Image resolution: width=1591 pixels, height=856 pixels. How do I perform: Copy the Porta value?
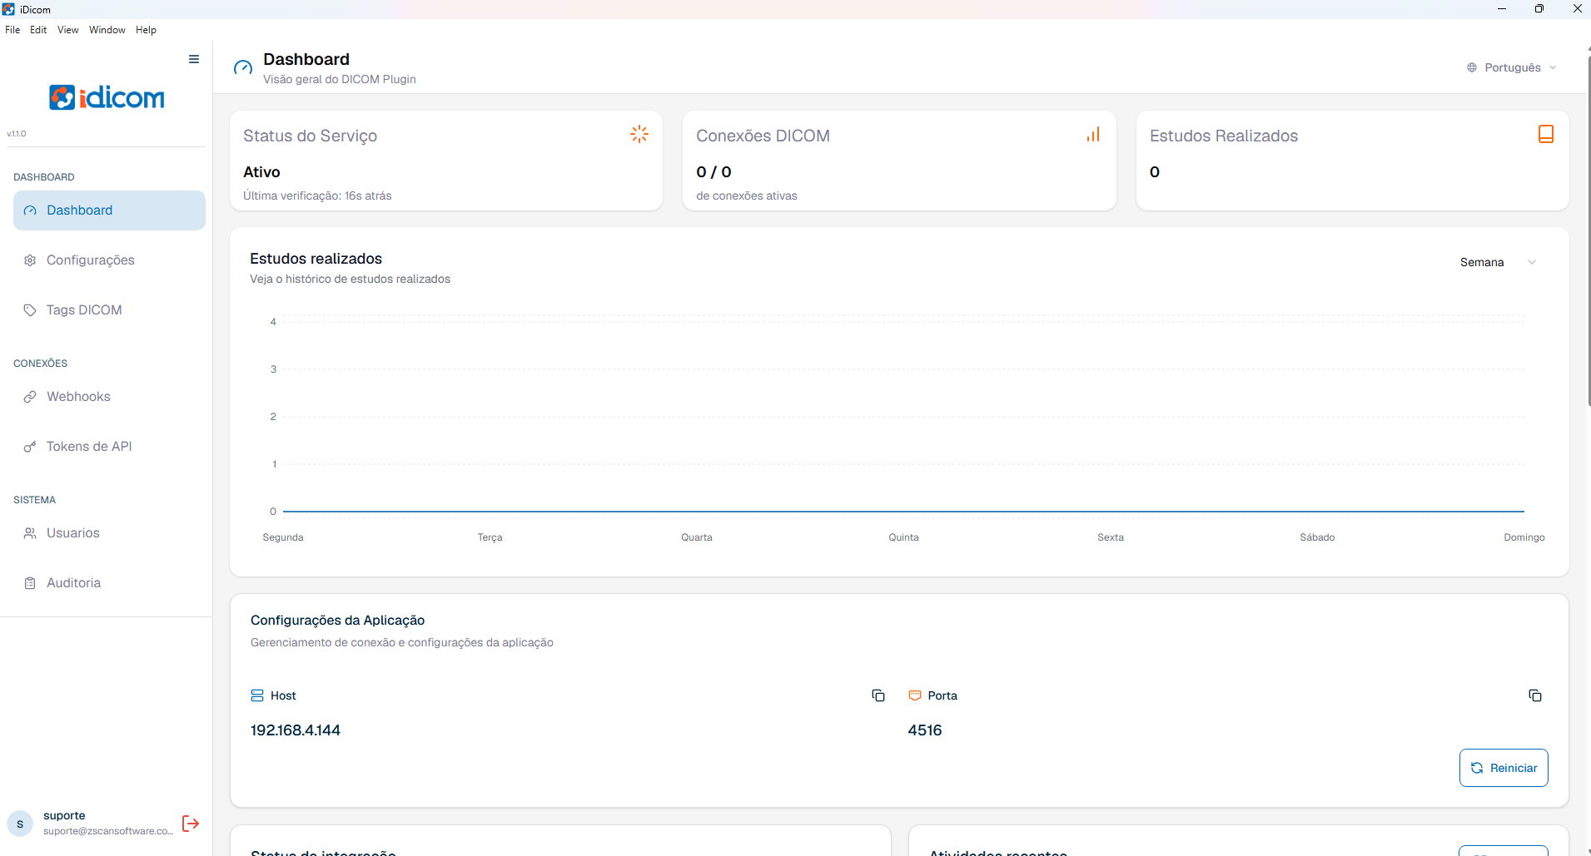coord(1535,695)
